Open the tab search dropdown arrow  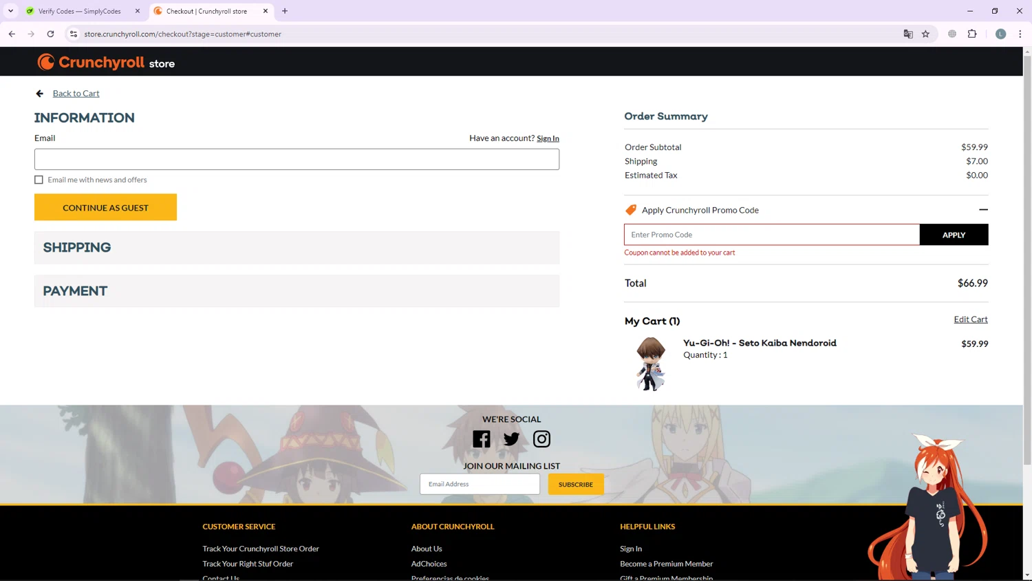(x=10, y=11)
